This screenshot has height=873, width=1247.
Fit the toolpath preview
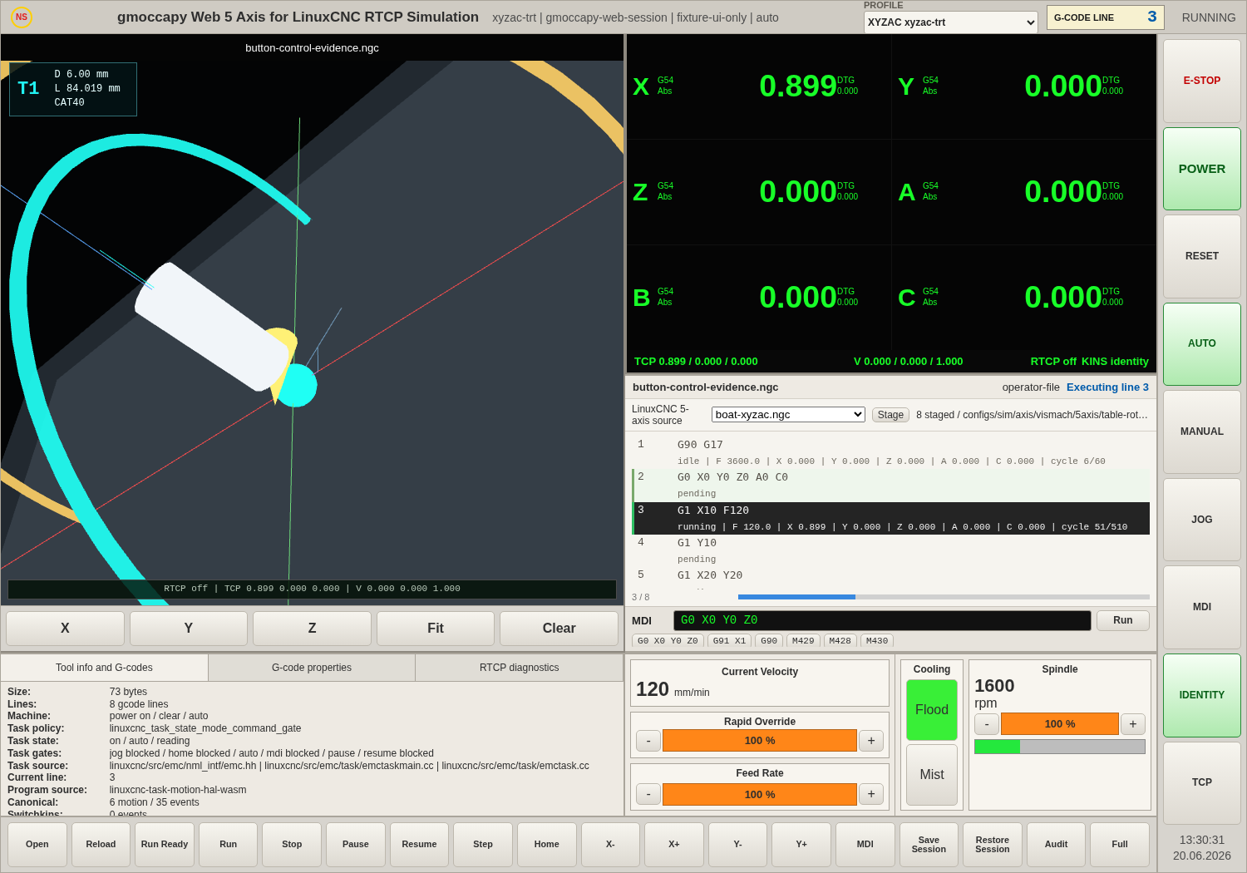tap(436, 629)
